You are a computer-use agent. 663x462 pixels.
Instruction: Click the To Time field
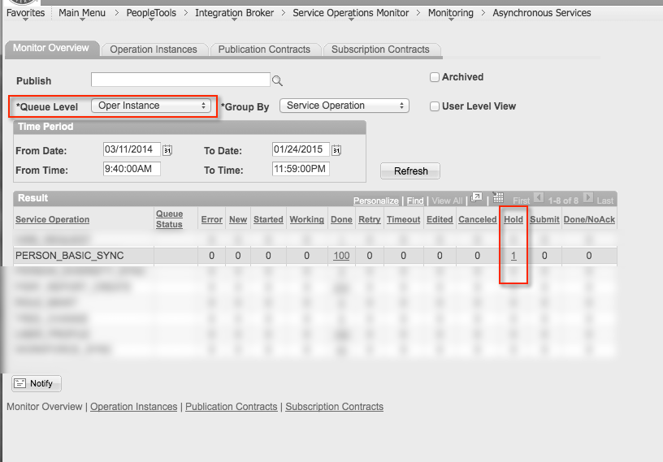[301, 169]
